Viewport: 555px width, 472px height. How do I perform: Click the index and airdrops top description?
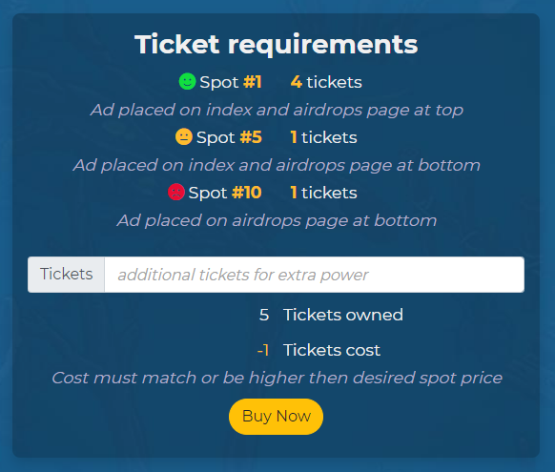277,110
